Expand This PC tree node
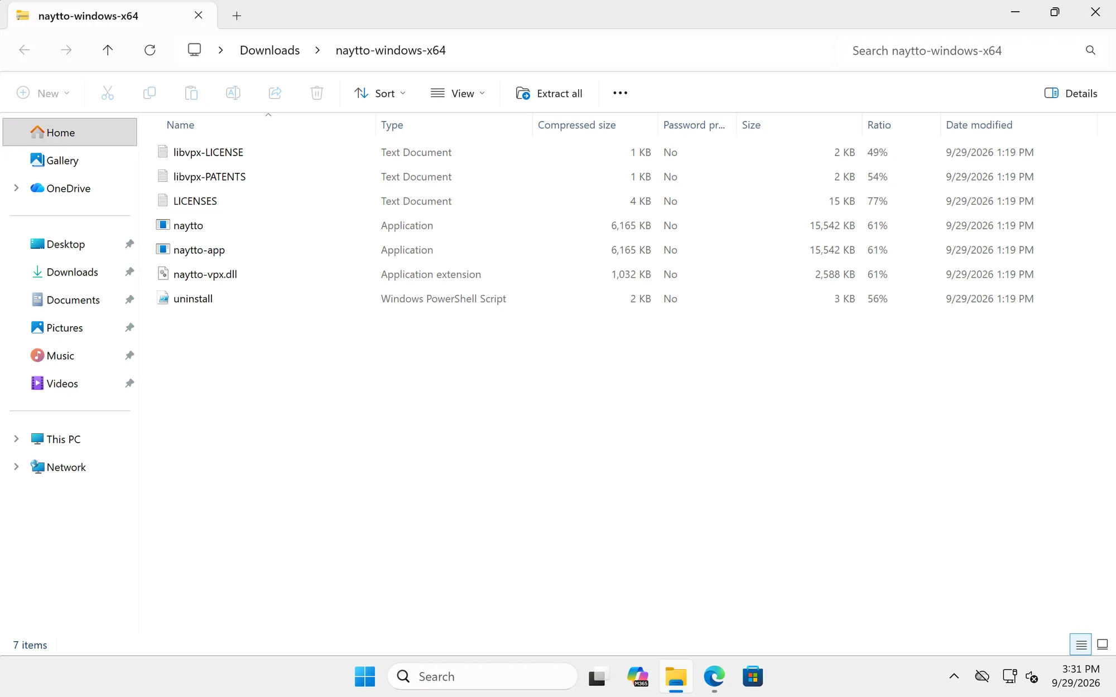Screen dimensions: 1116x697 click(16, 439)
